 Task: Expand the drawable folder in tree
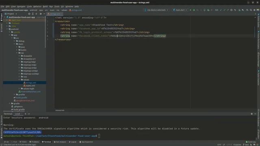click(19, 56)
